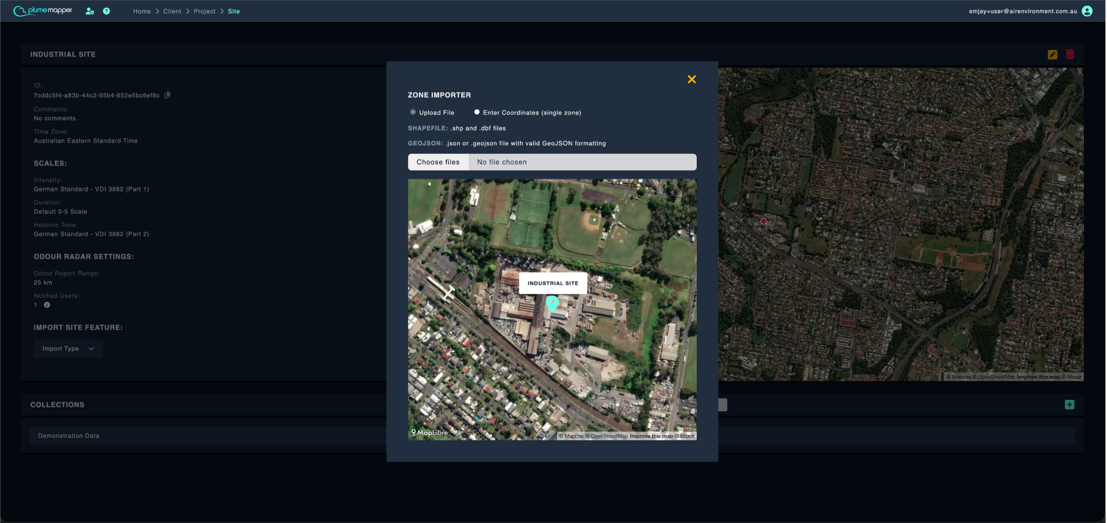The height and width of the screenshot is (523, 1107).
Task: Click the OpenStreetMap attribution link in dialog
Action: [606, 436]
